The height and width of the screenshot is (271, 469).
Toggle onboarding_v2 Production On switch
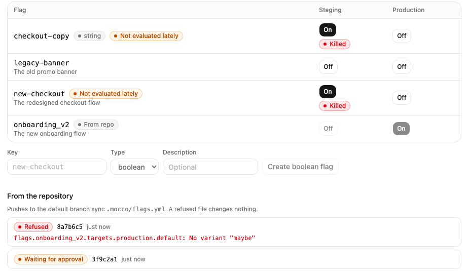pos(401,129)
